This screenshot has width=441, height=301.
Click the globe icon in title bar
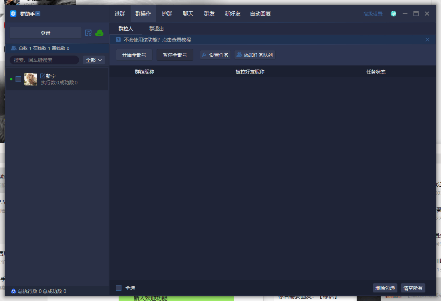tap(393, 14)
